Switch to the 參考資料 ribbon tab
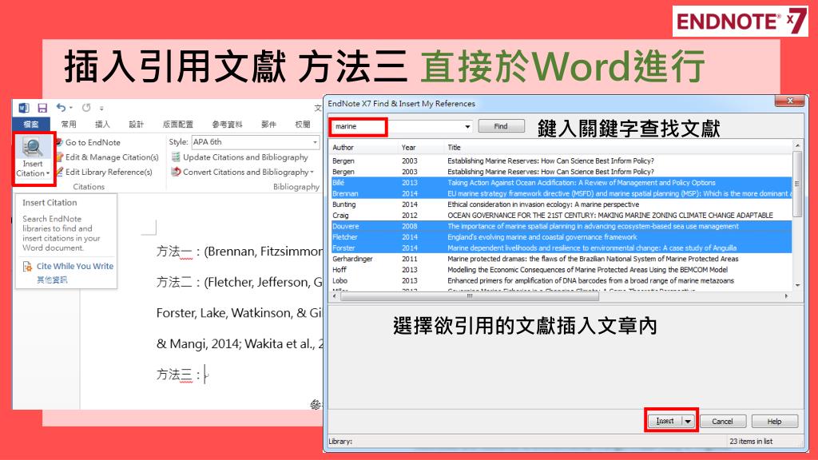Screen dimensions: 818x460 coord(227,124)
